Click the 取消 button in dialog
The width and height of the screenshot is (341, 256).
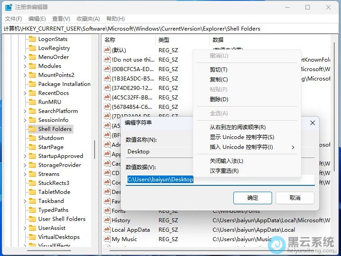(x=295, y=198)
